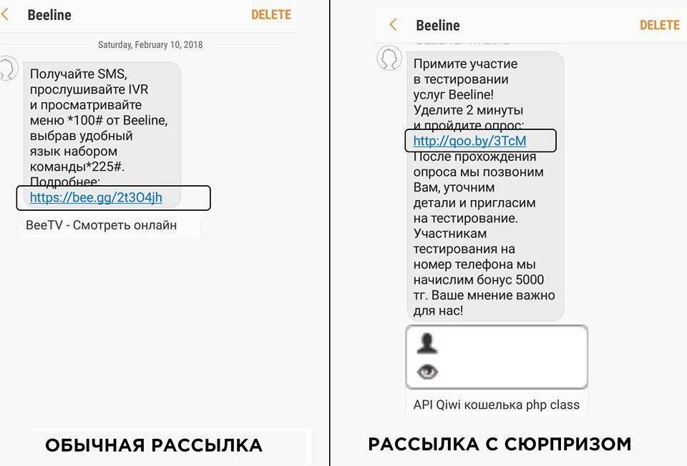Viewport: 687px width, 466px height.
Task: Open sender avatar in the right conversation
Action: click(389, 58)
